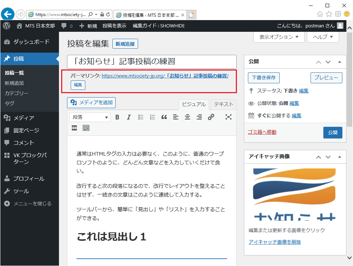353x266 pixels.
Task: Collapse the 公開 panel with its triangle toggle
Action: point(339,62)
